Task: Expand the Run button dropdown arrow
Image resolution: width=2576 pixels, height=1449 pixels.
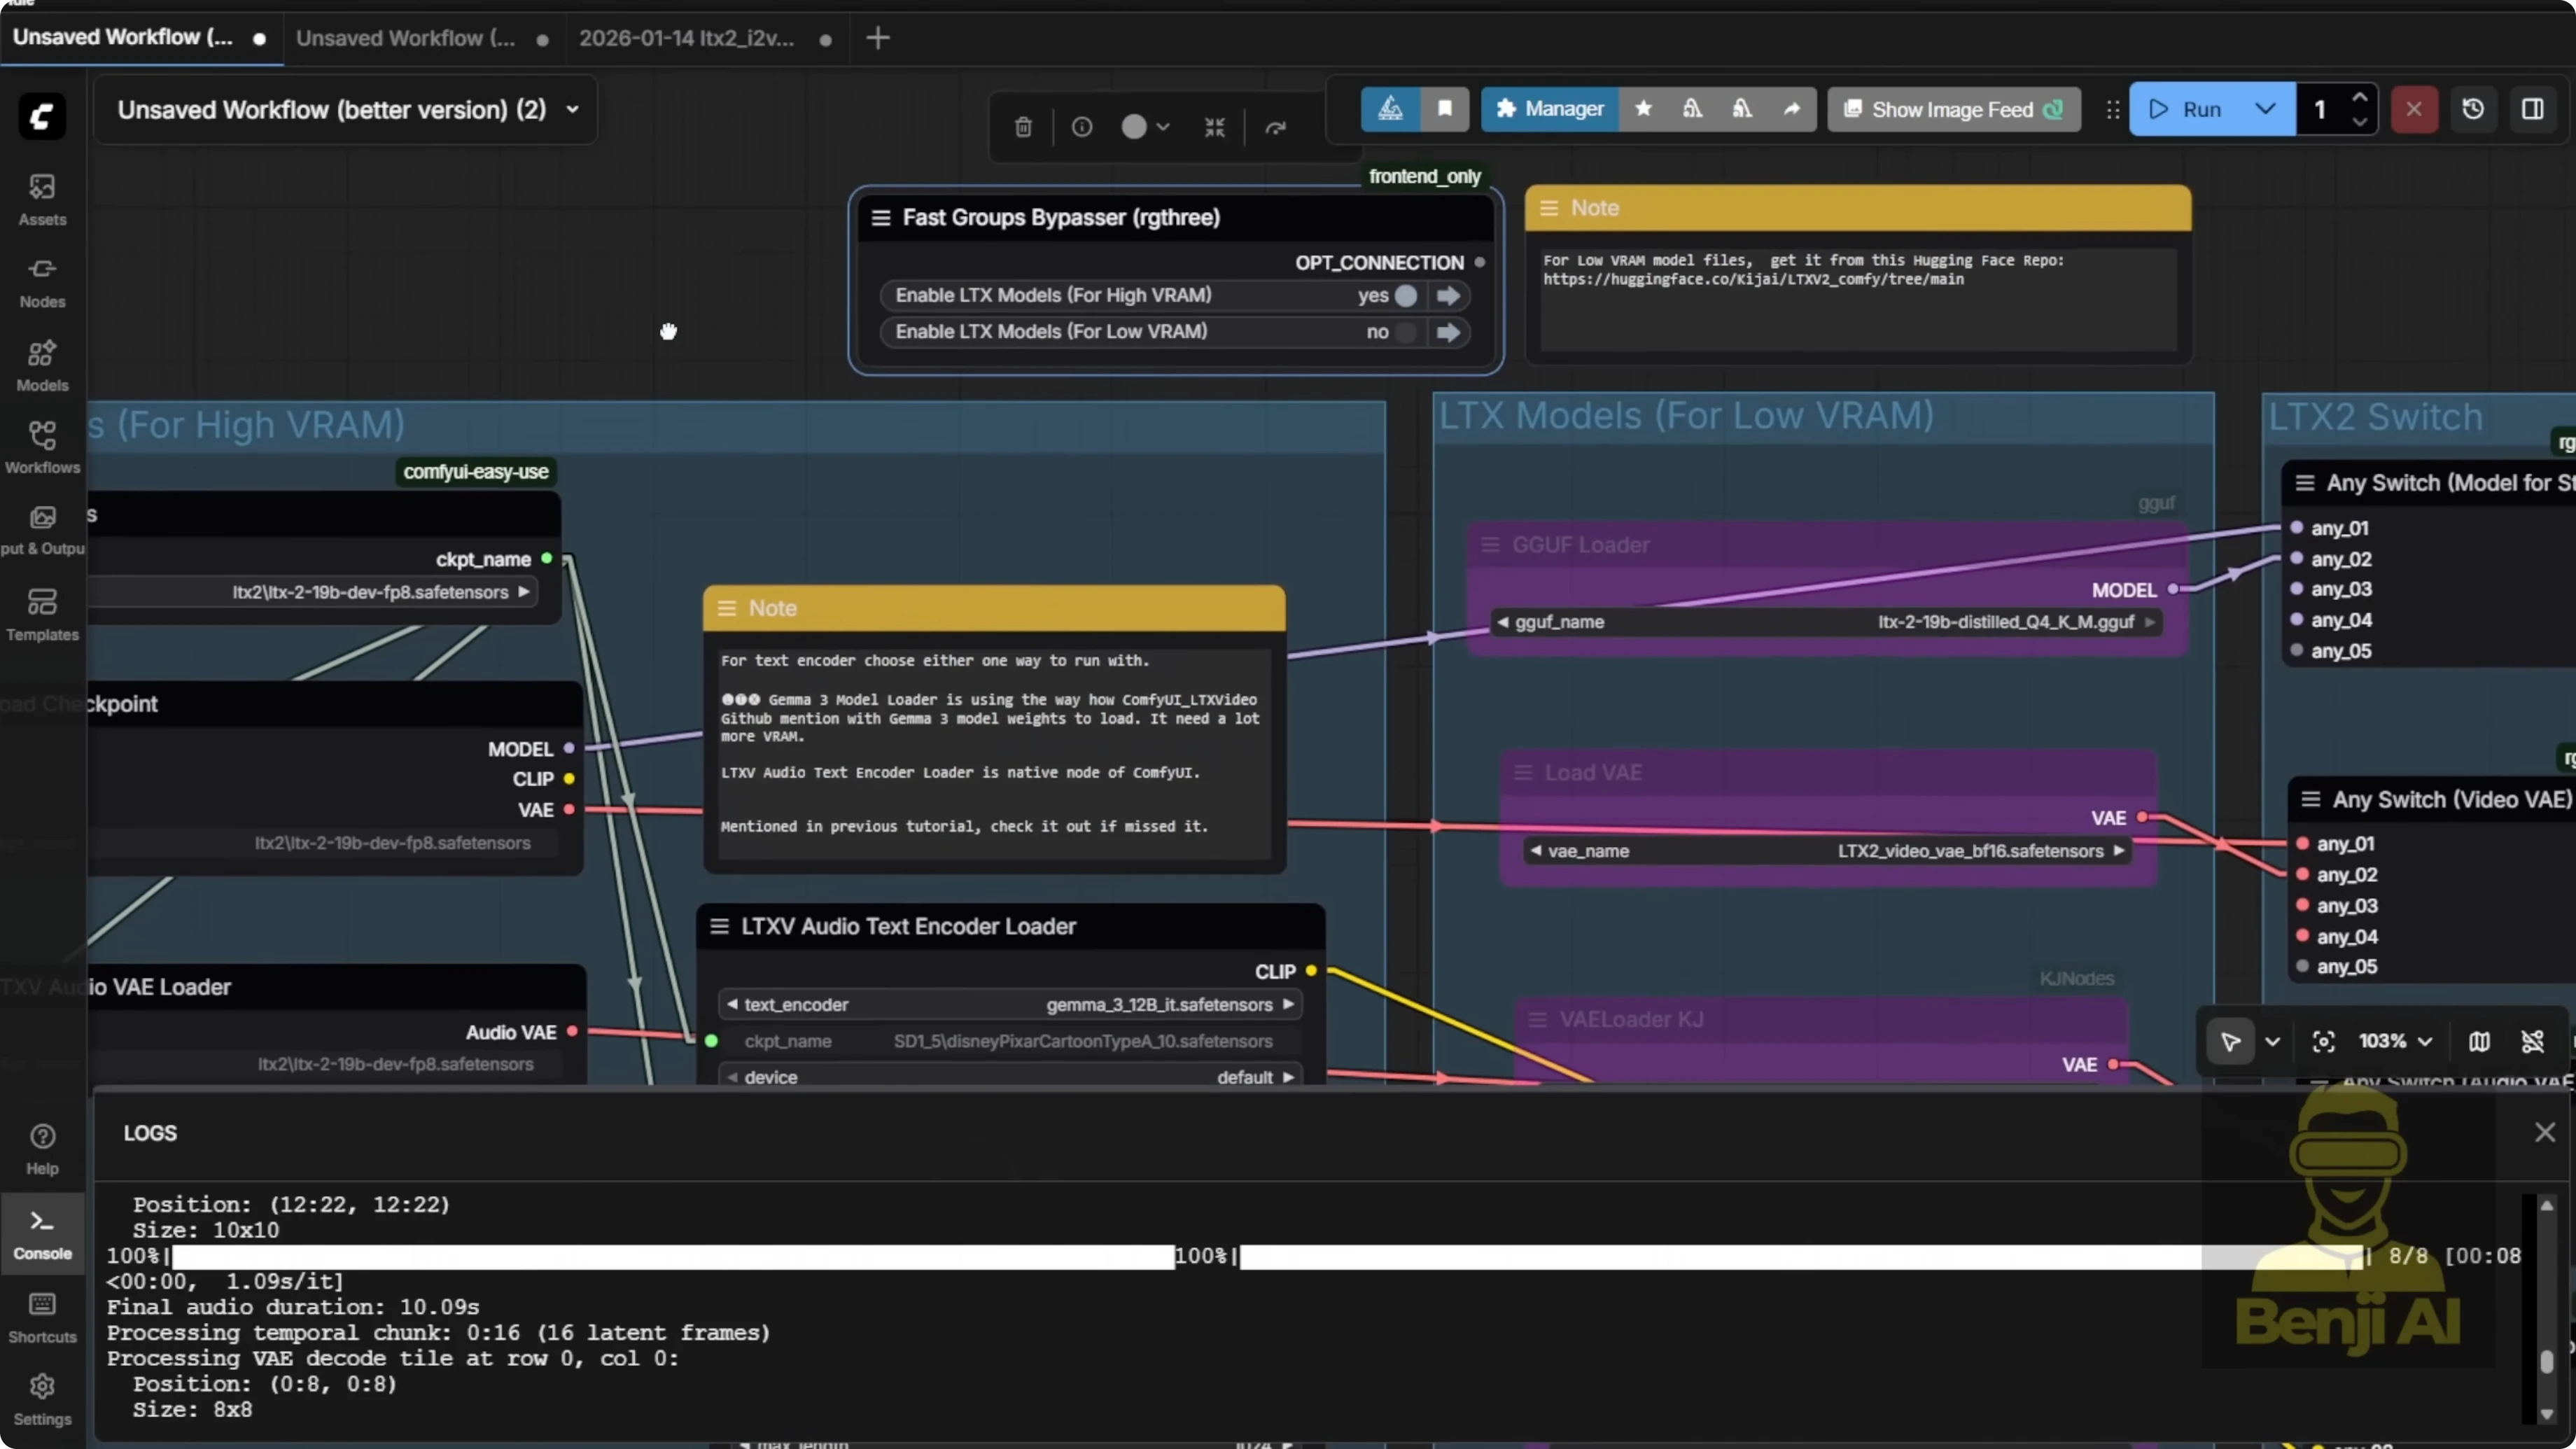Action: [2265, 109]
